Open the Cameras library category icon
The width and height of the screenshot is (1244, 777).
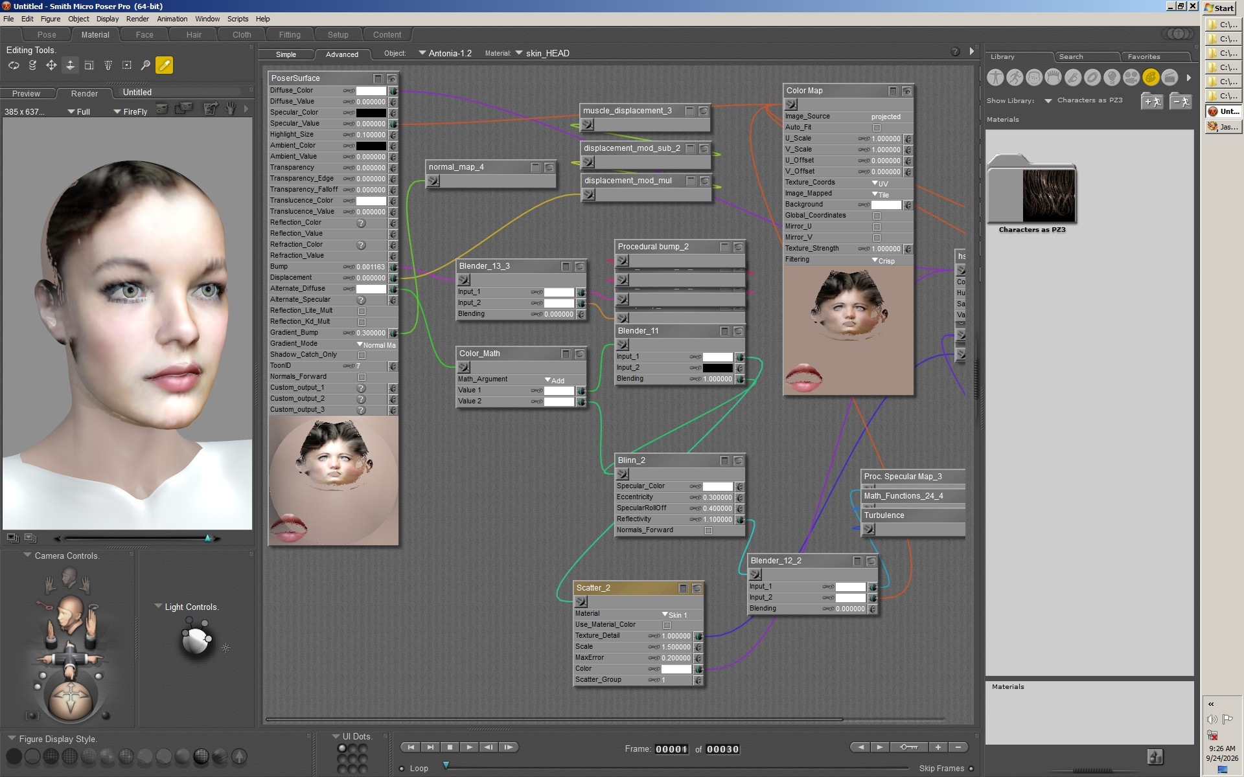[x=1131, y=78]
